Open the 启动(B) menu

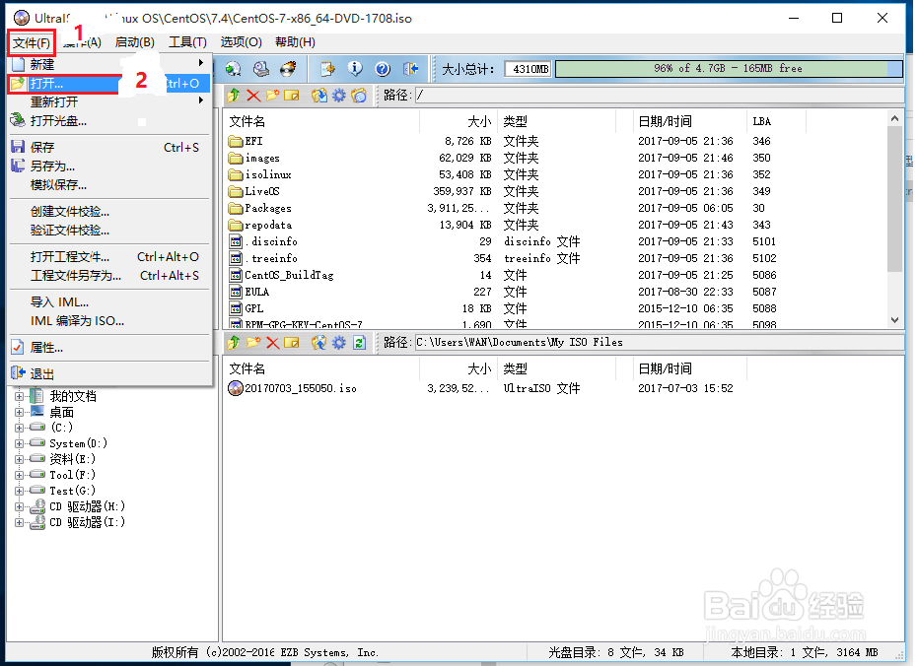coord(135,42)
